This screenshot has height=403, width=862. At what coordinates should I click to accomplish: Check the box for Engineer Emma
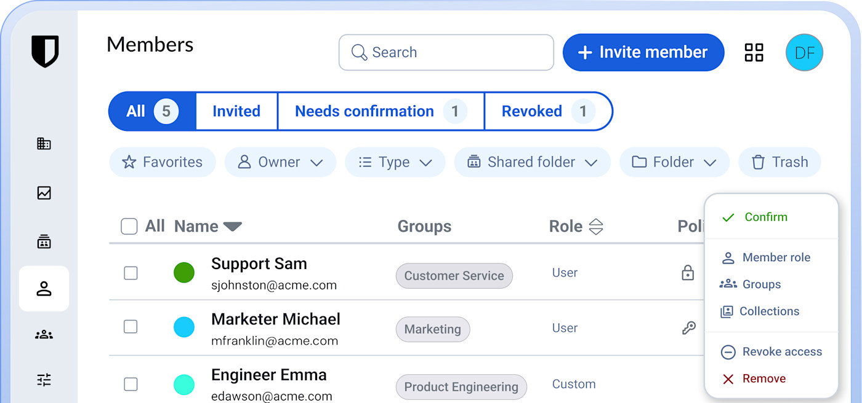(131, 384)
